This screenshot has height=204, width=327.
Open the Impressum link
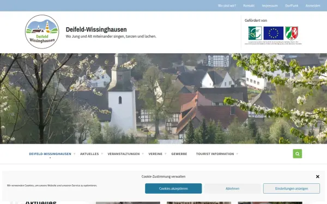click(270, 5)
